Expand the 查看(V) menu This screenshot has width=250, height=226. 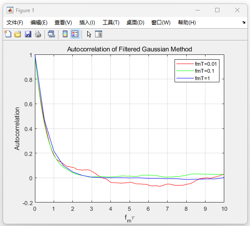63,23
